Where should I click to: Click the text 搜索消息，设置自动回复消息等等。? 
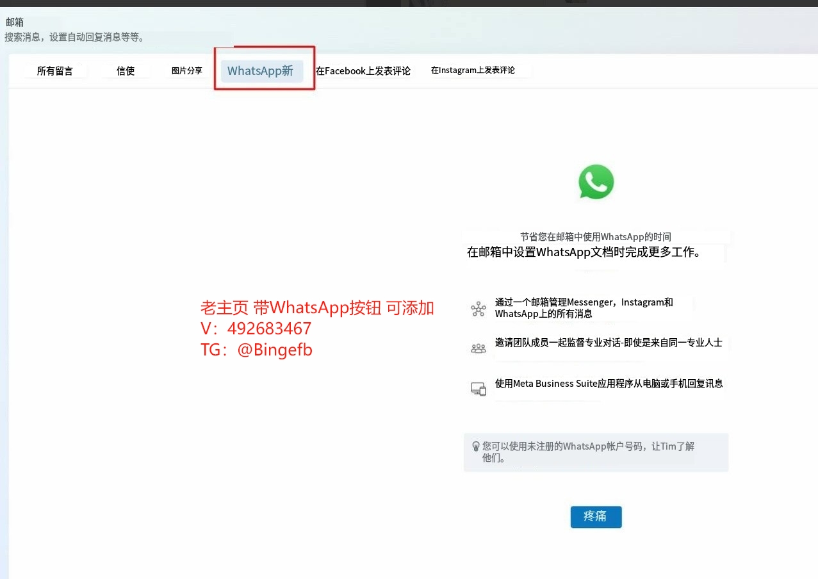[x=75, y=37]
